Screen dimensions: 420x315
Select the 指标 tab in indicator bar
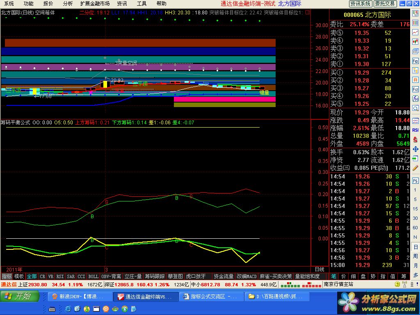tap(7, 276)
